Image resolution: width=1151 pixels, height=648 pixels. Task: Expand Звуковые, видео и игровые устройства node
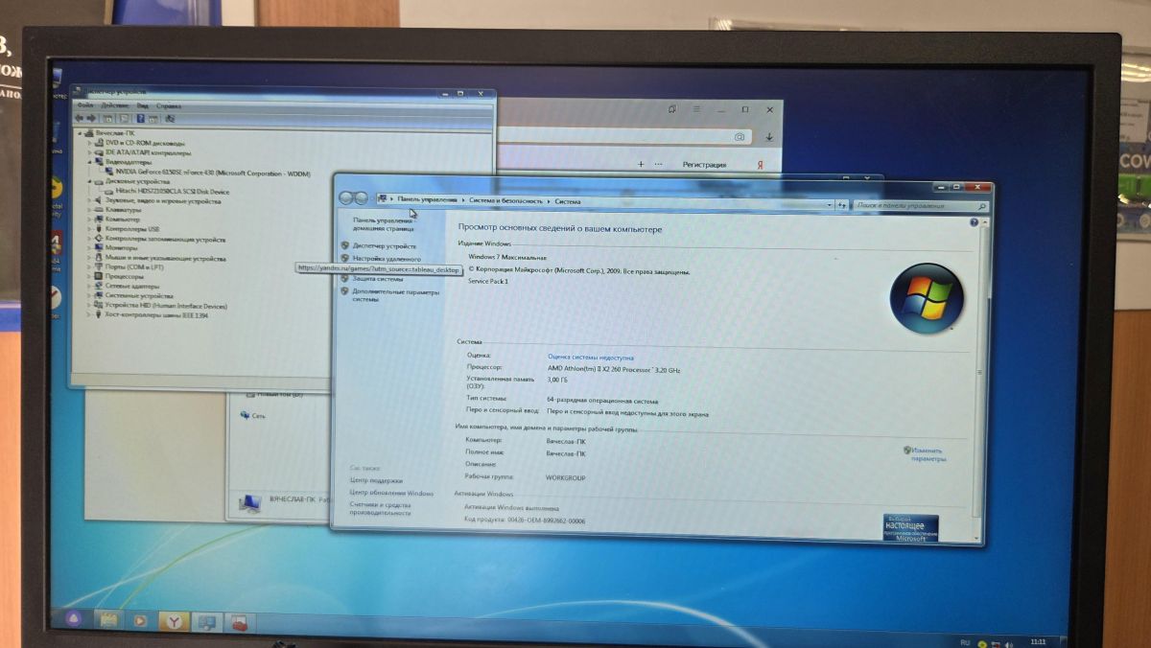point(91,200)
